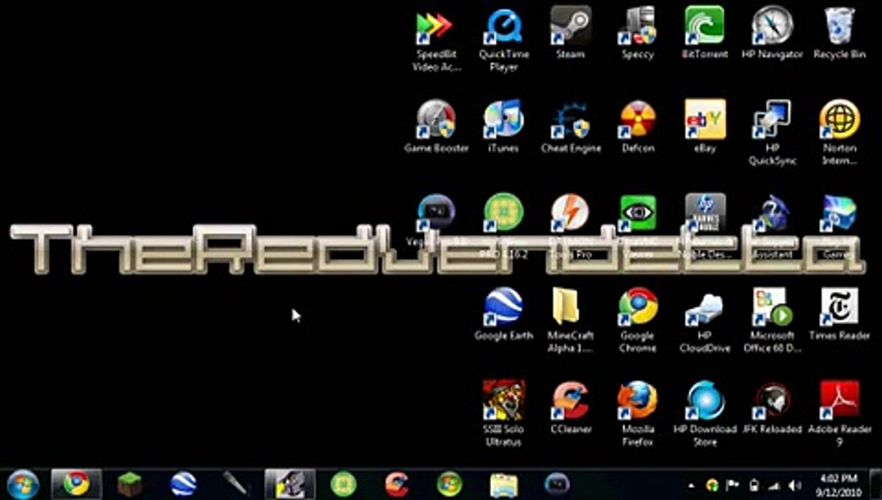Open Minecraft grass block from the taskbar
This screenshot has width=882, height=500.
pyautogui.click(x=130, y=484)
